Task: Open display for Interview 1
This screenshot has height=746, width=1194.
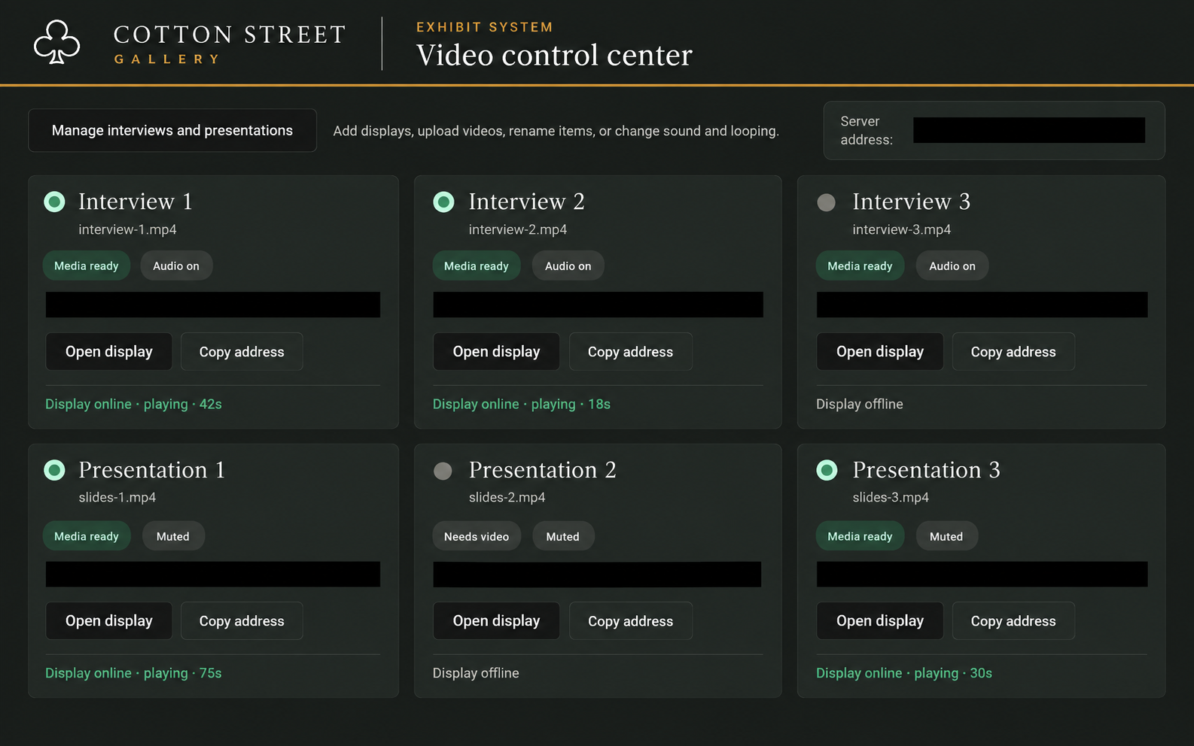Action: click(x=109, y=351)
